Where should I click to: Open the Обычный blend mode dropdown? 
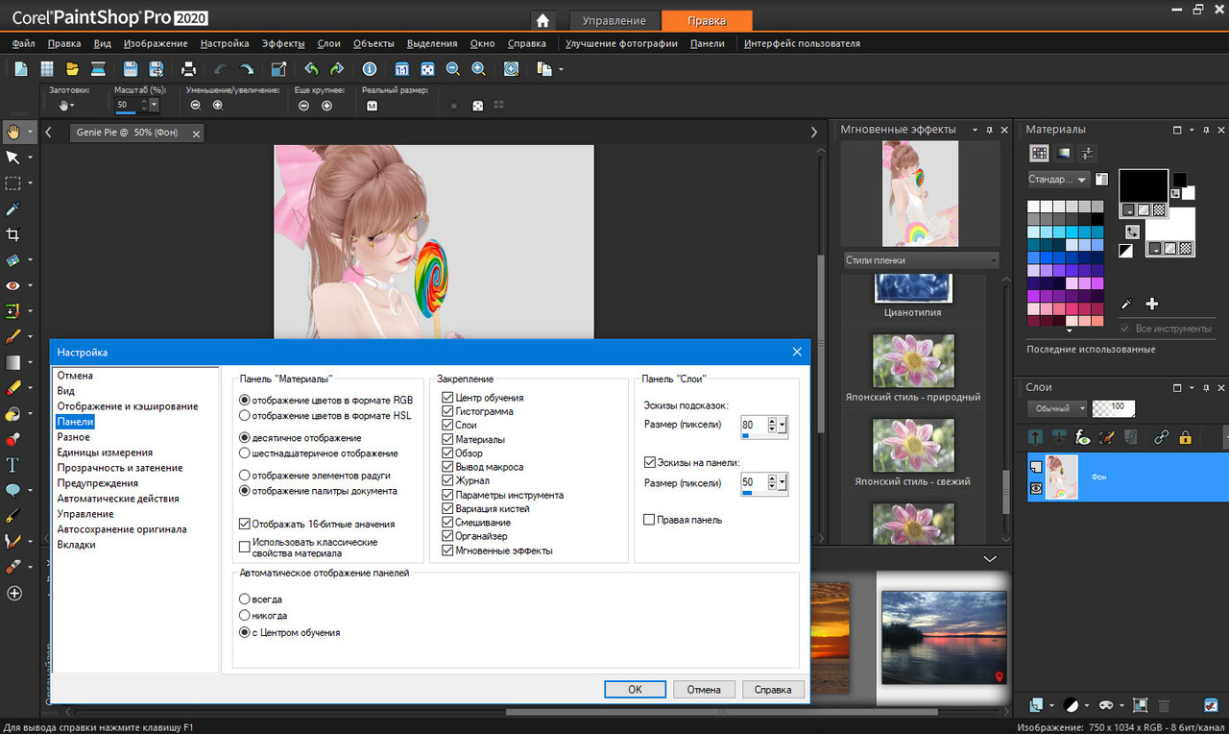tap(1058, 408)
